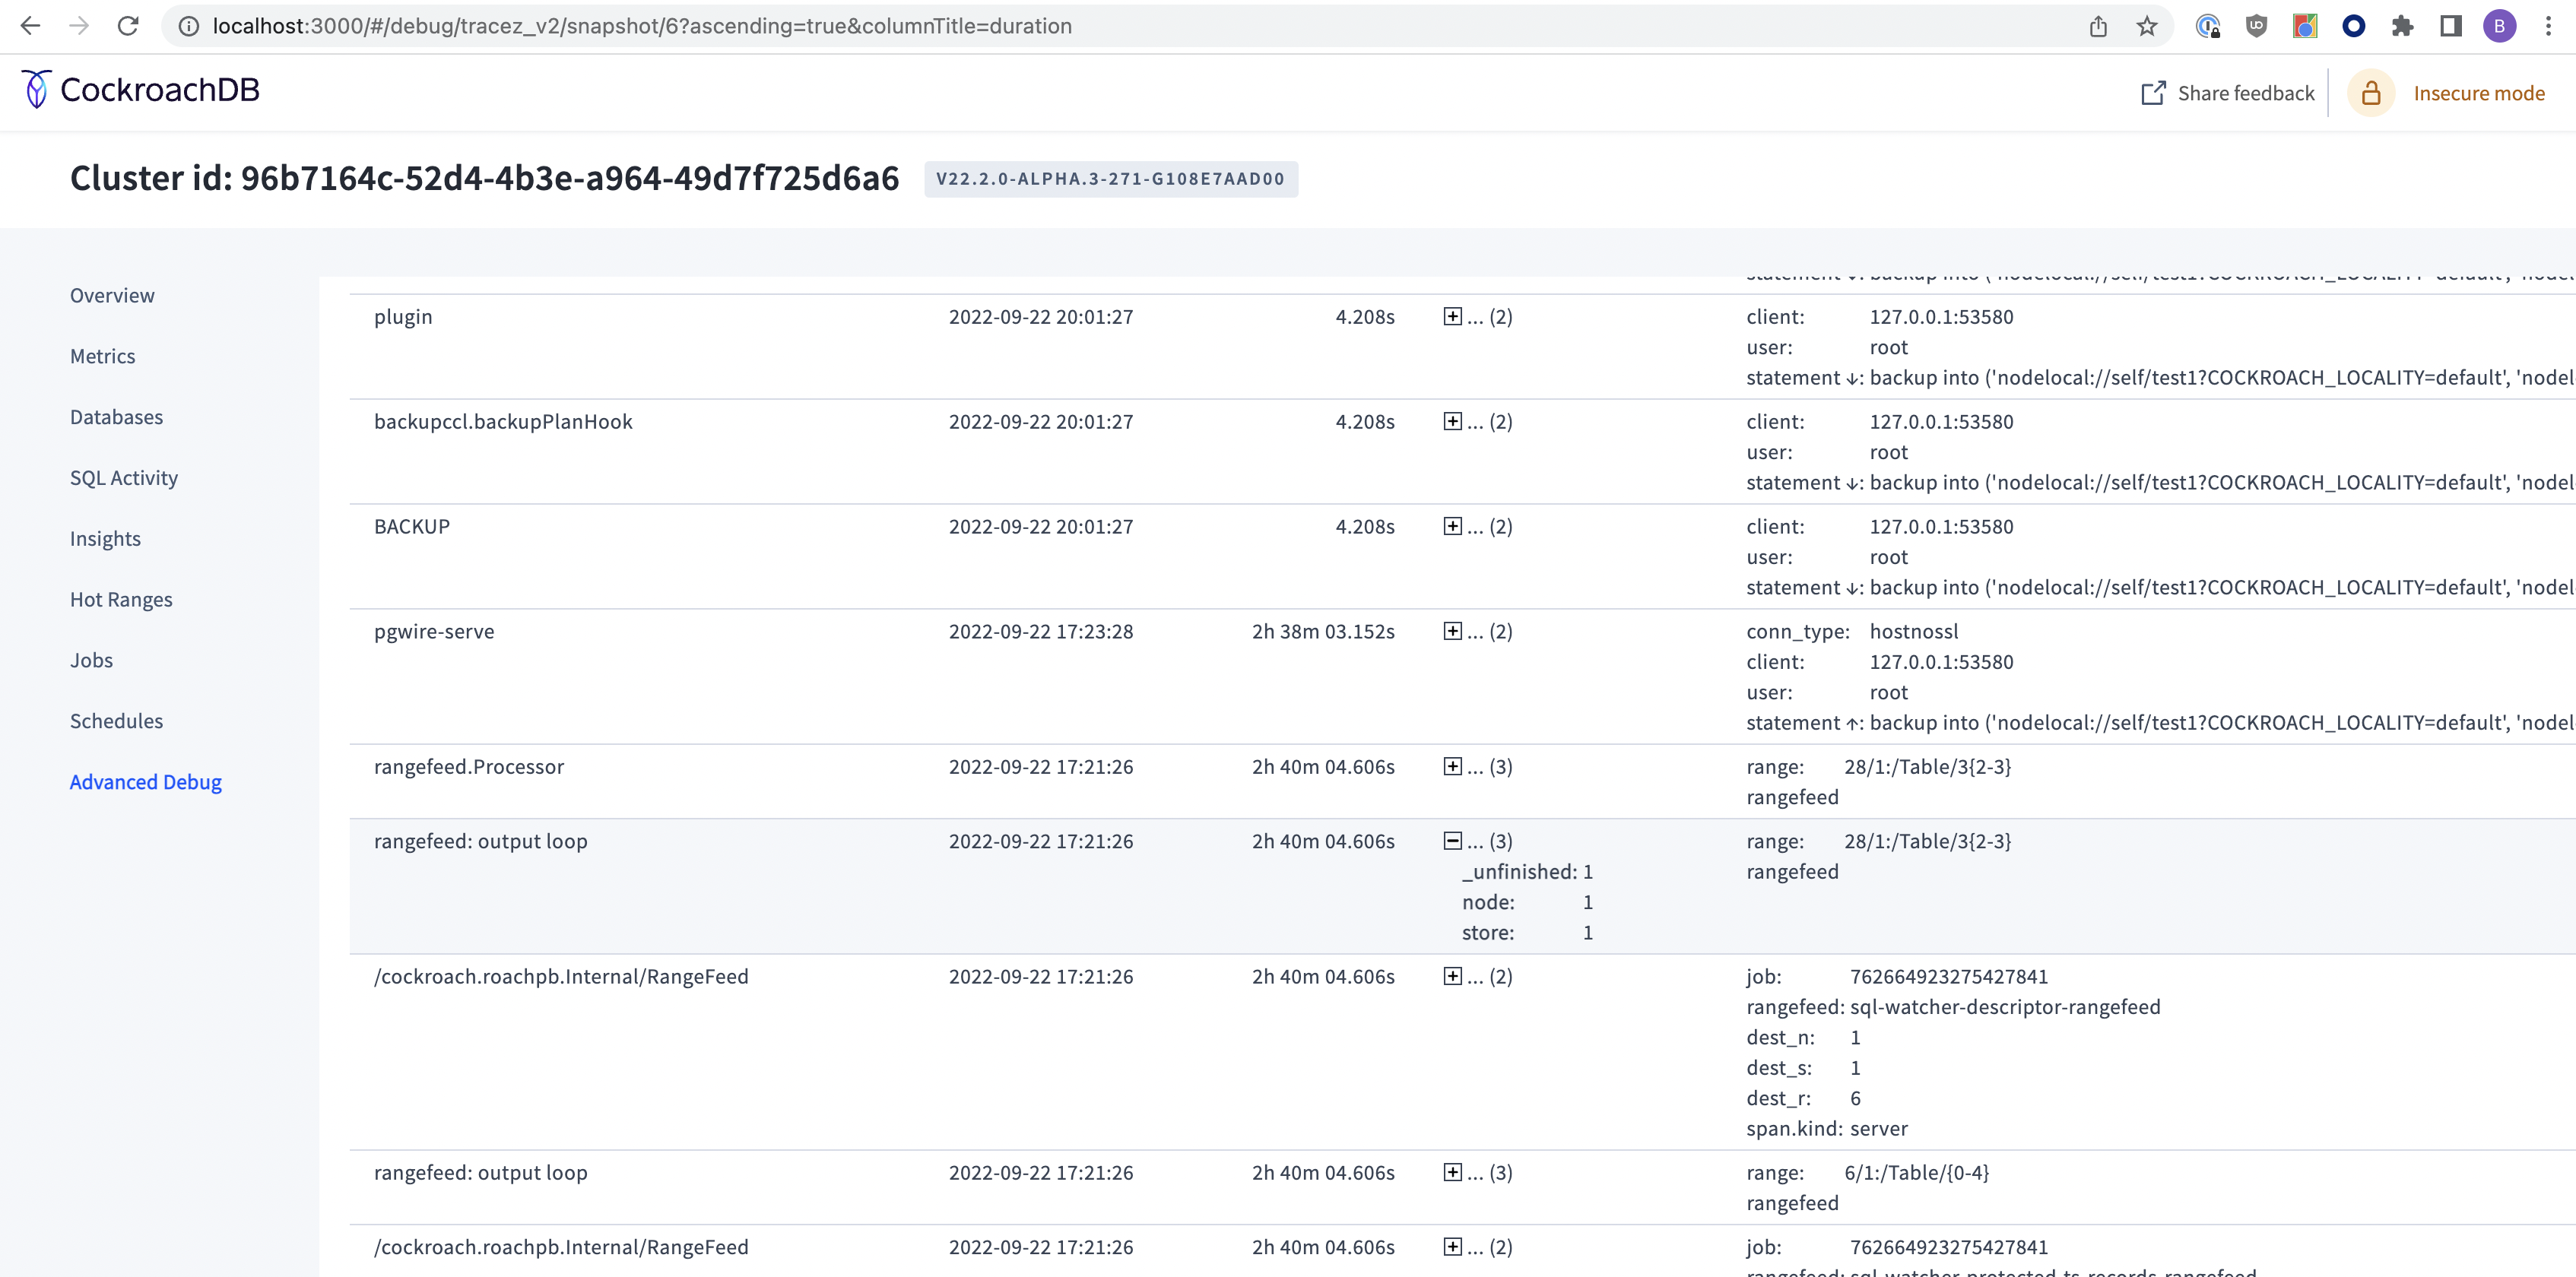This screenshot has width=2576, height=1277.
Task: Click the Insecure mode link
Action: (x=2478, y=93)
